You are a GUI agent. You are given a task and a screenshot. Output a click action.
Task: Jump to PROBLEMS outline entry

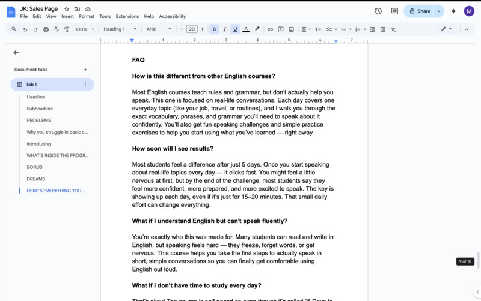coord(38,120)
